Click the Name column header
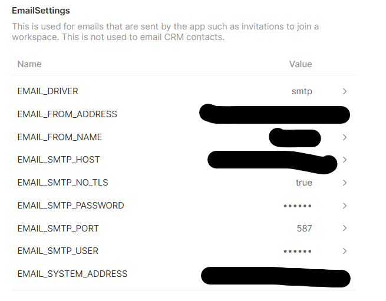The height and width of the screenshot is (301, 386). click(x=29, y=64)
